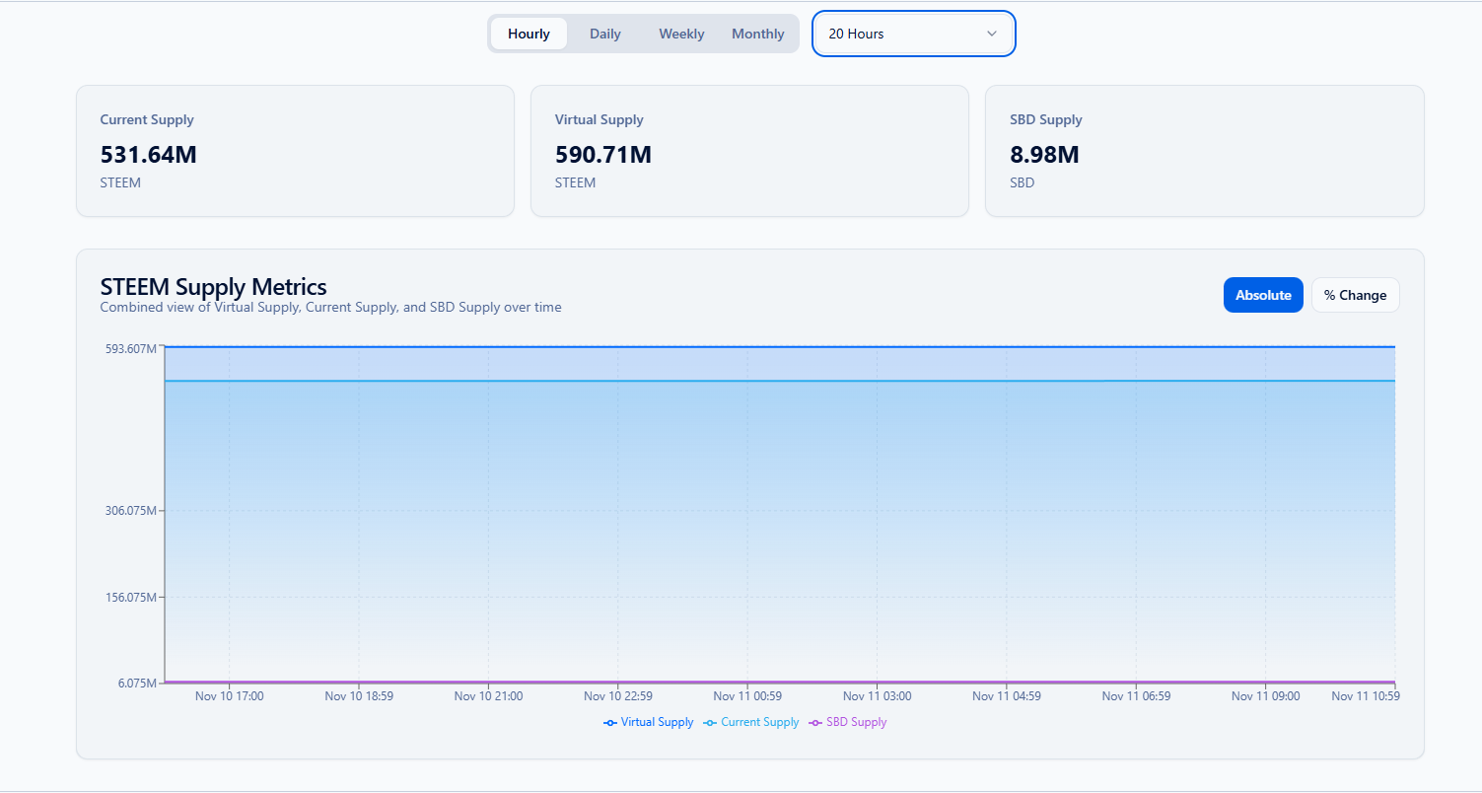1482x793 pixels.
Task: Click the Current Supply legend marker icon
Action: [x=710, y=723]
